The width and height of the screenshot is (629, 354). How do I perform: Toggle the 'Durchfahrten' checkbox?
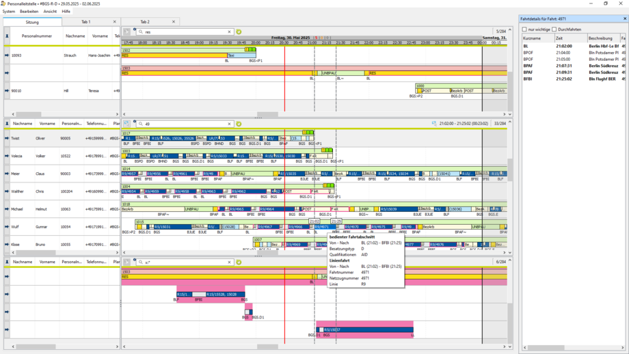(554, 29)
